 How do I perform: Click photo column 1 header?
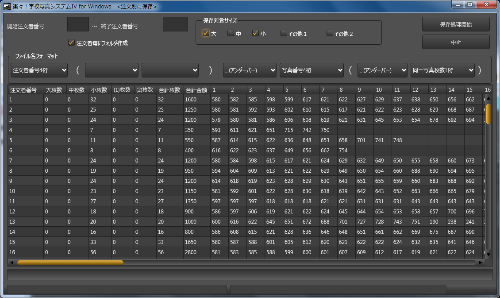click(x=219, y=90)
